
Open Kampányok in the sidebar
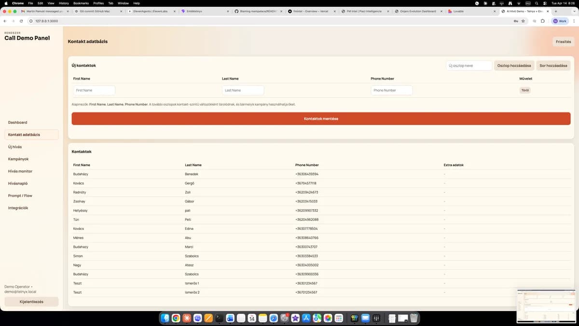pyautogui.click(x=31, y=159)
